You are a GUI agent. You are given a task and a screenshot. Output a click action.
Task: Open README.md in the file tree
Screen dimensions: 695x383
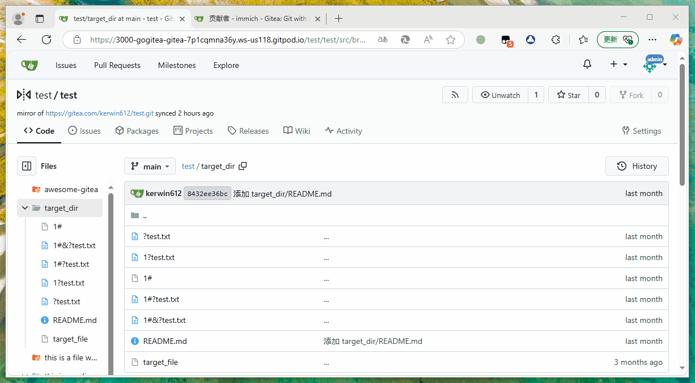74,320
